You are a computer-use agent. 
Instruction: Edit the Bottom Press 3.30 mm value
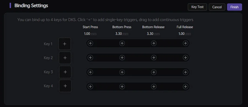(x=122, y=34)
